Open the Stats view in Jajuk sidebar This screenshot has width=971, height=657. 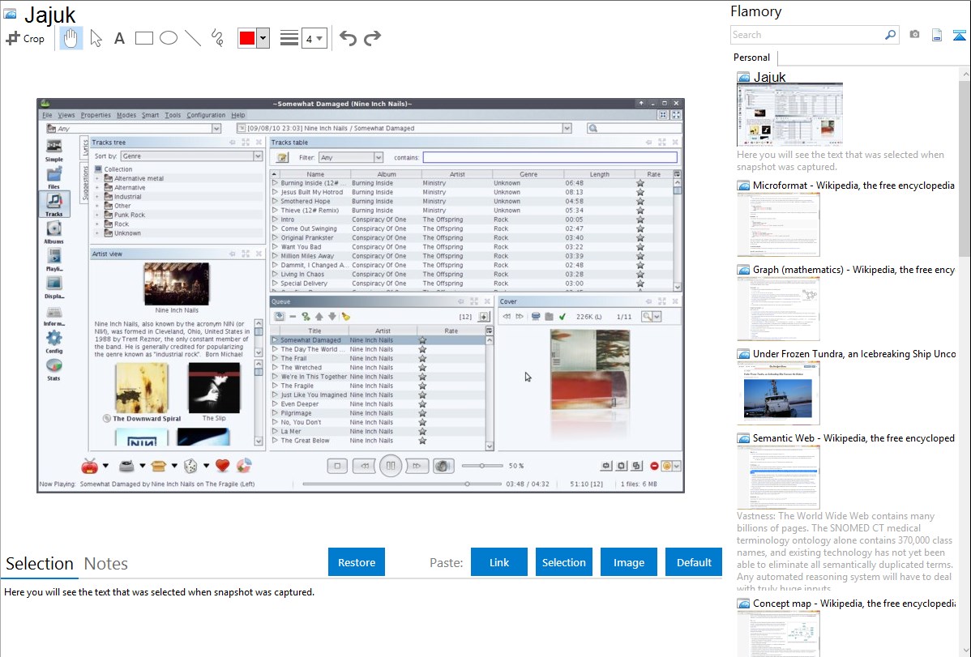(53, 369)
